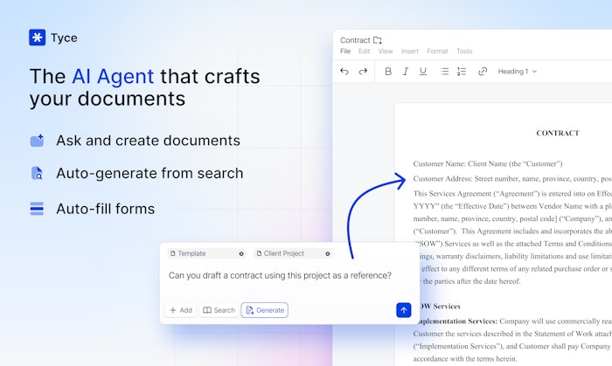612x366 pixels.
Task: Click the Contract document title
Action: 355,40
